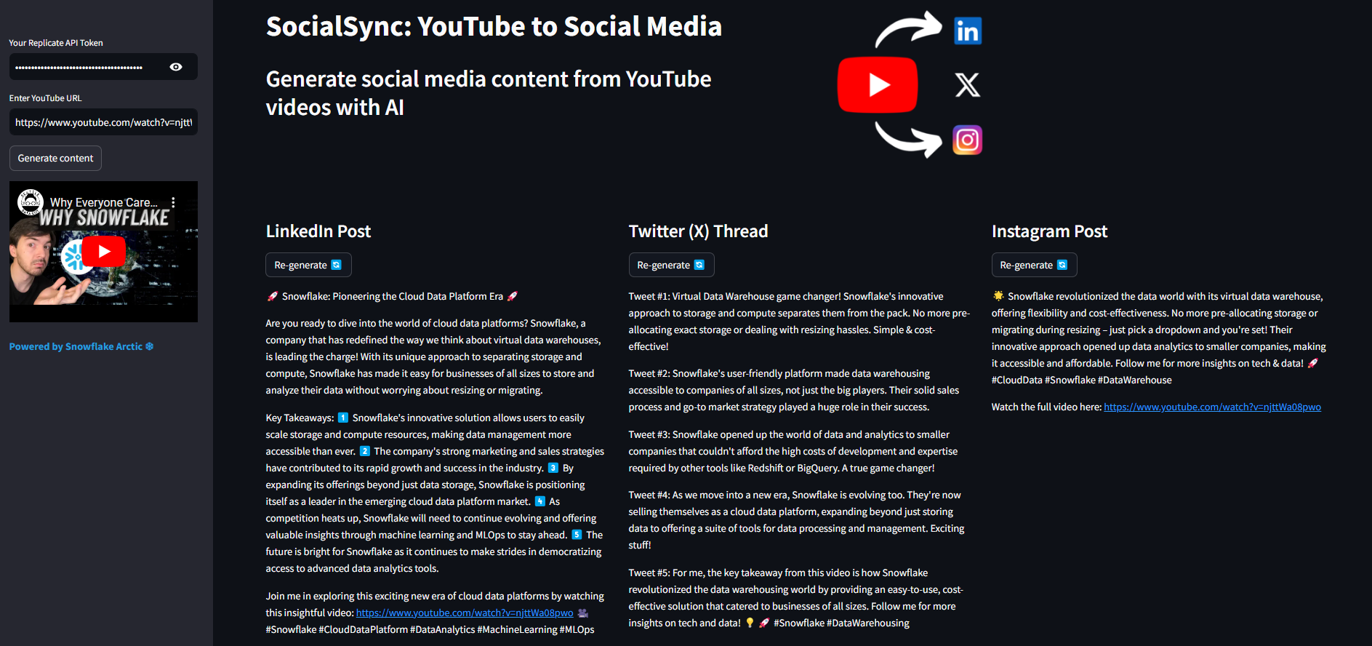Image resolution: width=1372 pixels, height=646 pixels.
Task: Click the YouTube URL input field
Action: coord(103,122)
